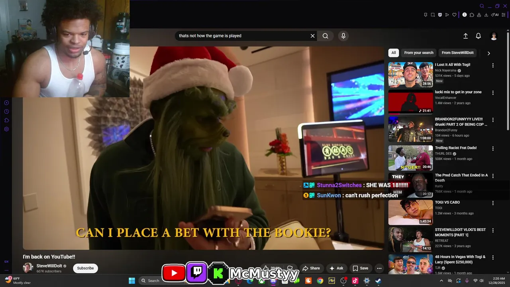Click the YouTube search magnifier button
The image size is (510, 287).
tap(326, 36)
